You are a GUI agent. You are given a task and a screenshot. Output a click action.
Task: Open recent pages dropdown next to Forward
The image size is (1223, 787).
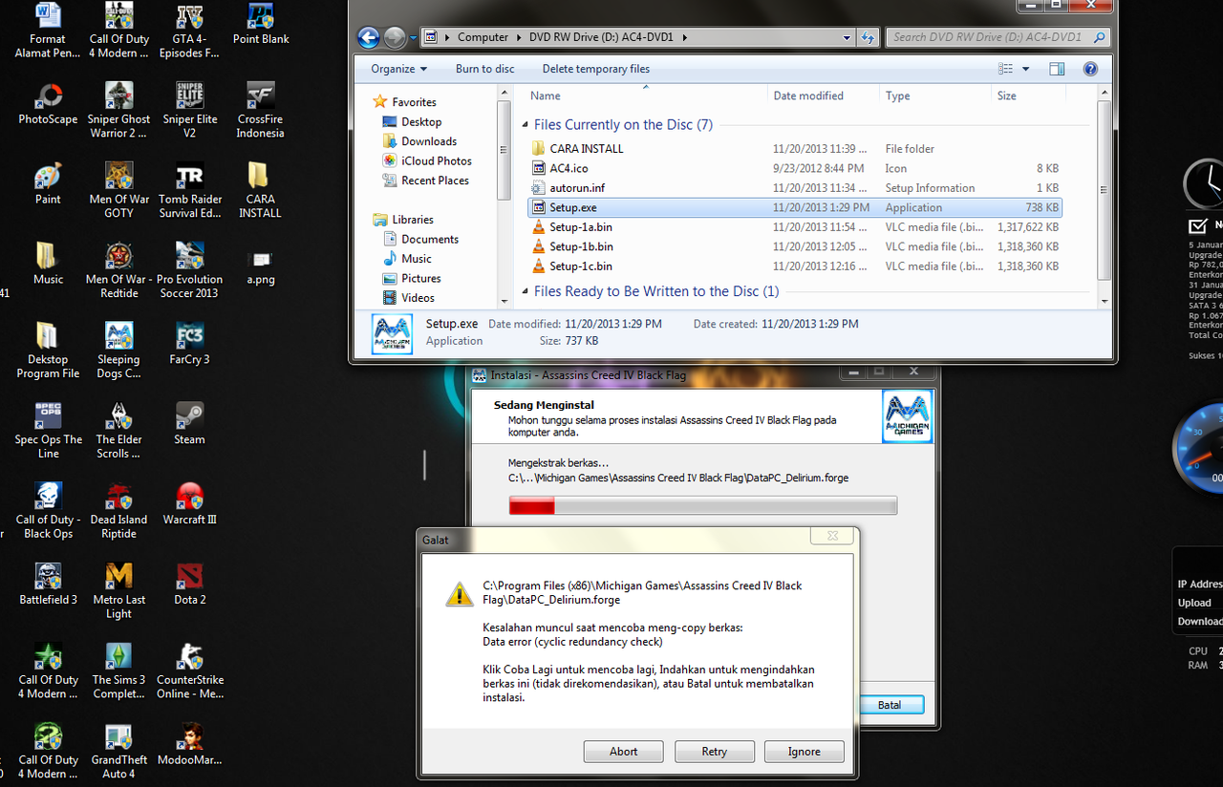(414, 38)
